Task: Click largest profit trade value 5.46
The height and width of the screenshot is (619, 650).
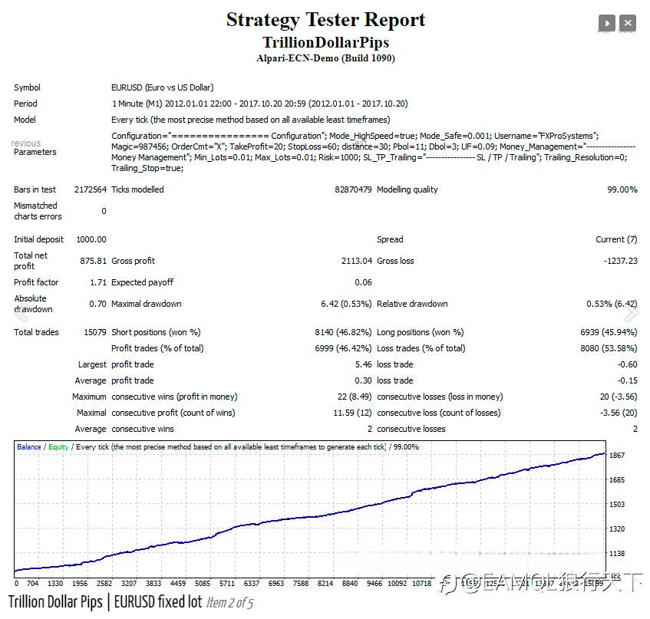Action: tap(363, 364)
